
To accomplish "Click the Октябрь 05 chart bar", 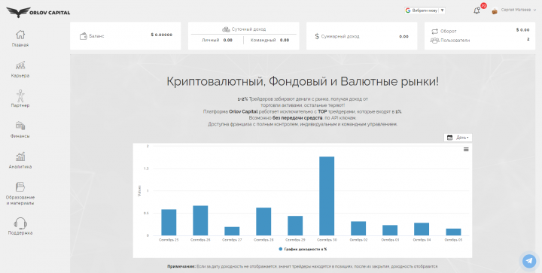I will pyautogui.click(x=453, y=232).
